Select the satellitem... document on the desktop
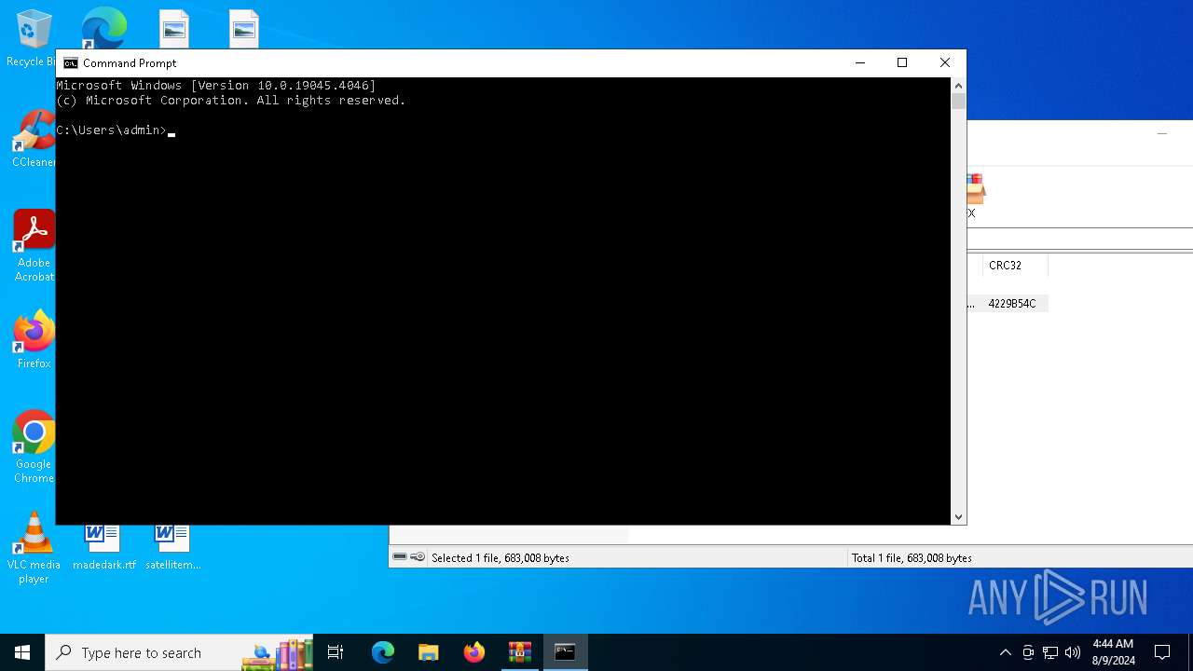Viewport: 1193px width, 671px height. 173,548
